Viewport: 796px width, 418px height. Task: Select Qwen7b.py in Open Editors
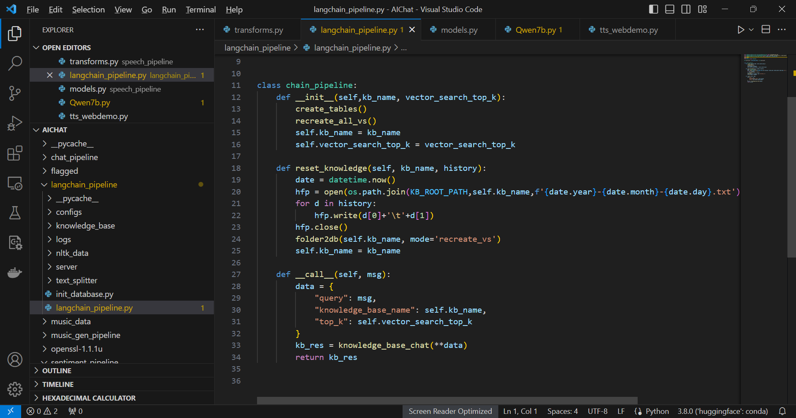click(122, 102)
